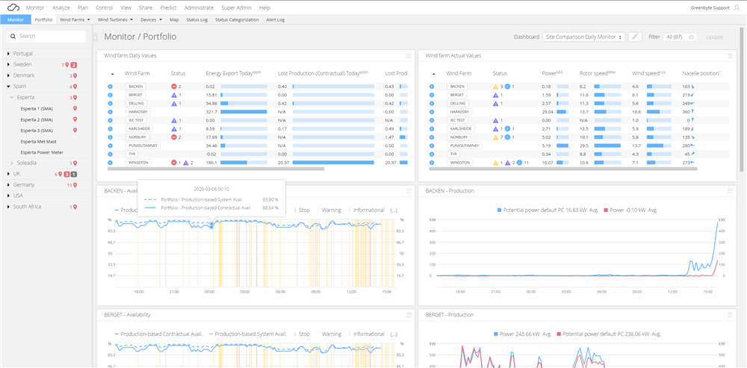Open Wind farm Daily Values panel menu

(409, 56)
